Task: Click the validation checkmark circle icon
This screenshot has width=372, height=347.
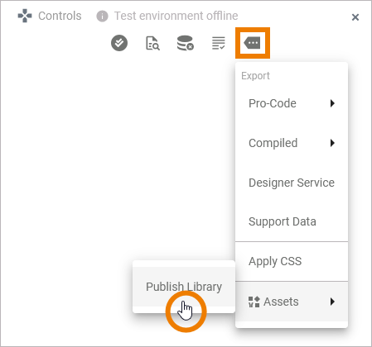Action: 119,43
